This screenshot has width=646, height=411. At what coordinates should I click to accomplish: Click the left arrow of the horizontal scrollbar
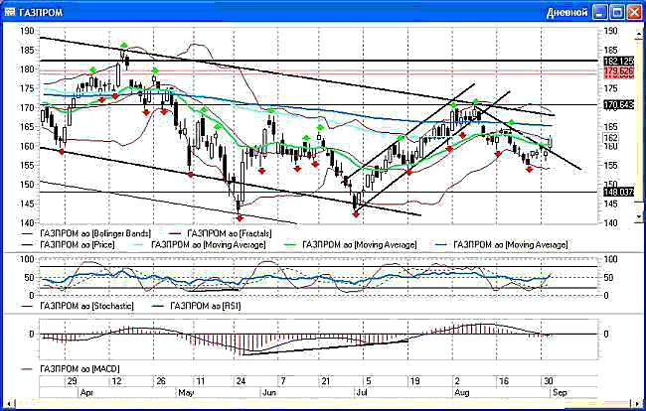[x=10, y=404]
